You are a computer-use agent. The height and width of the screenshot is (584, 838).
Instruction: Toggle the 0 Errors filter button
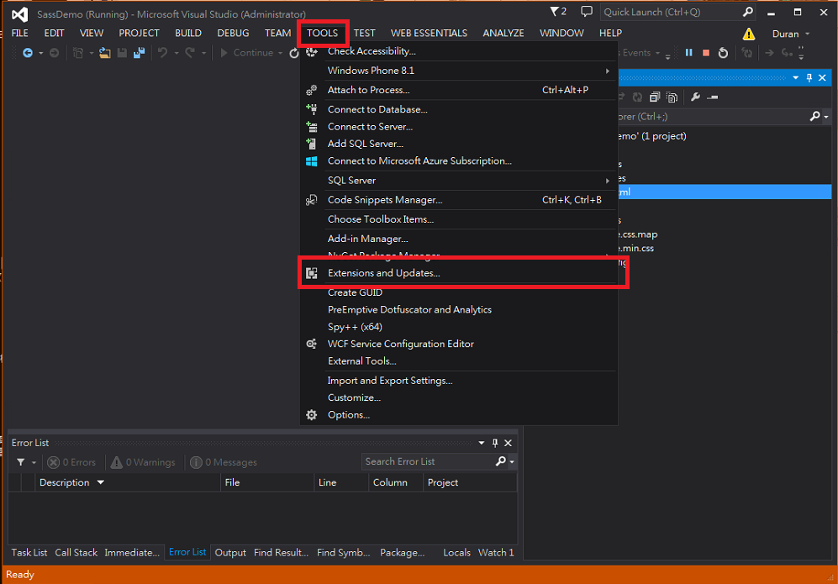(x=71, y=462)
